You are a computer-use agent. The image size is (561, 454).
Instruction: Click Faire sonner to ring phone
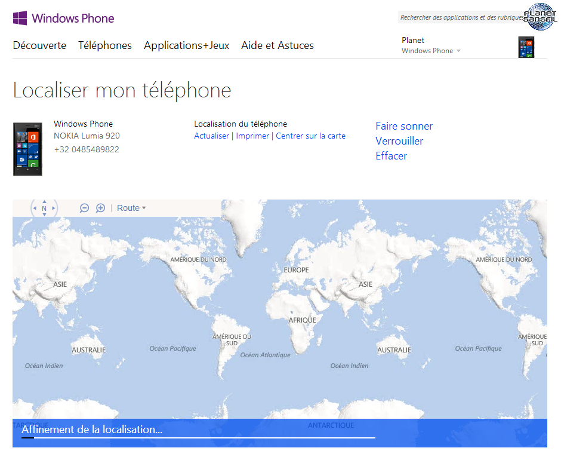pos(404,126)
